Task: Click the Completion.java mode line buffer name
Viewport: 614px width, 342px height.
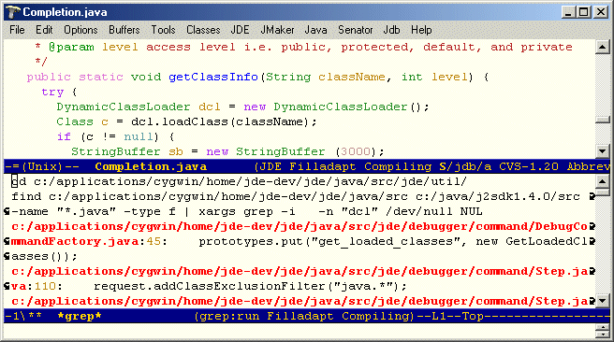Action: click(151, 167)
